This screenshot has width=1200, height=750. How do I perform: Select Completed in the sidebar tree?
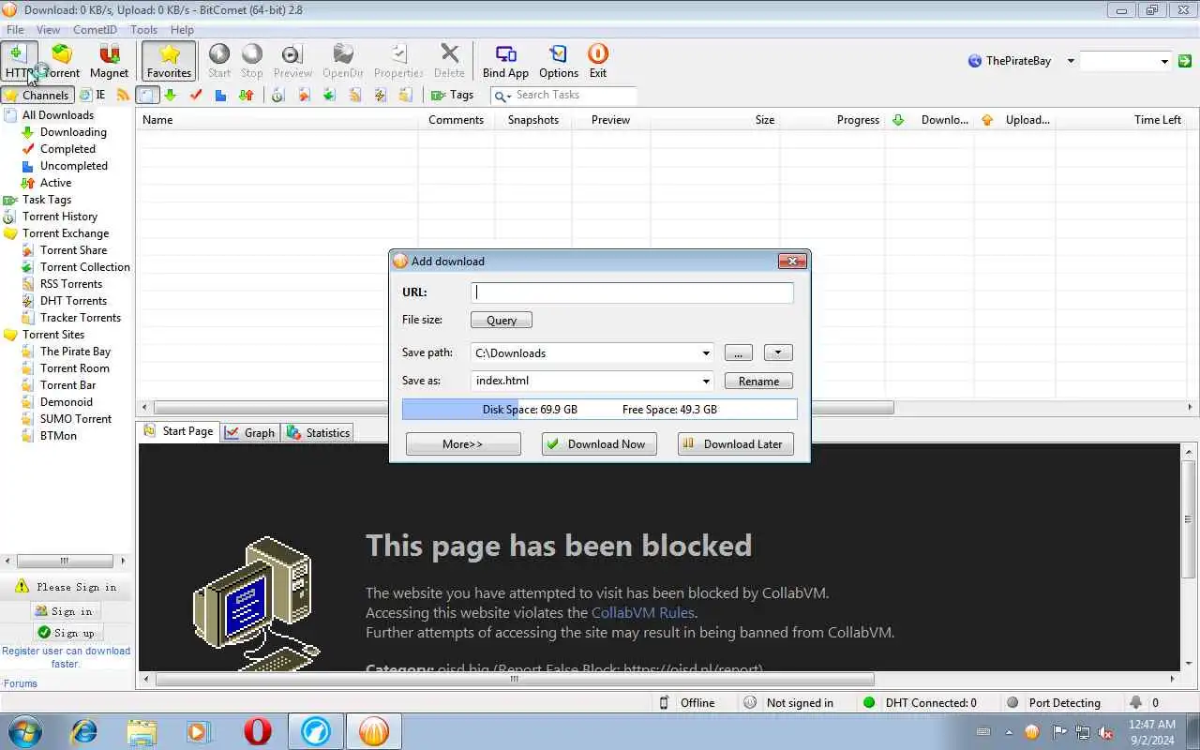[x=67, y=149]
